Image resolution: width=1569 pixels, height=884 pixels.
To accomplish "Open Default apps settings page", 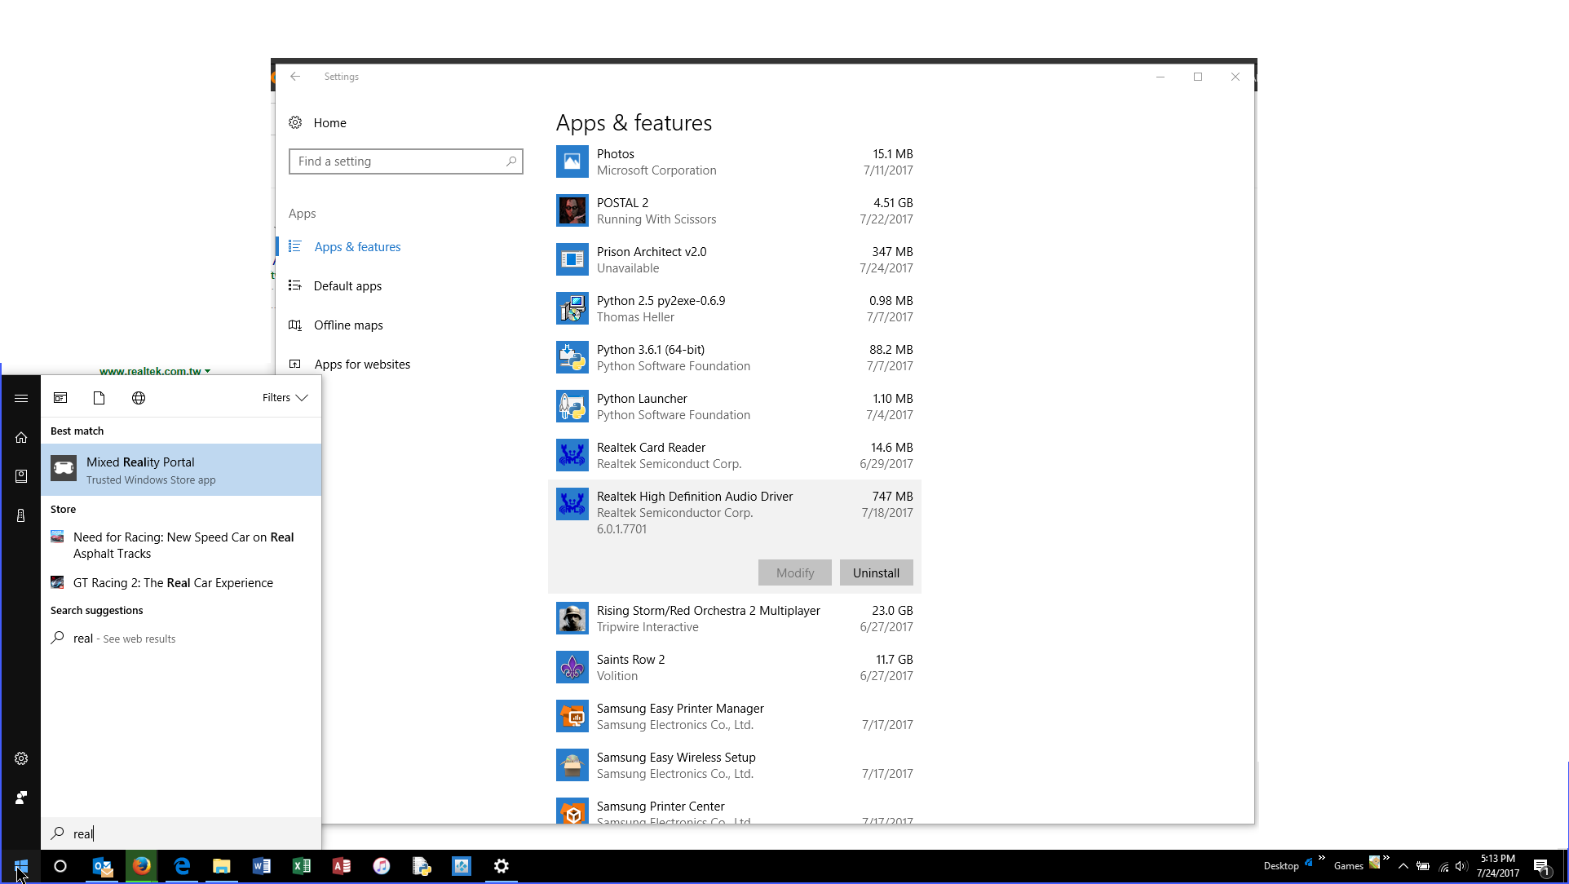I will coord(347,285).
